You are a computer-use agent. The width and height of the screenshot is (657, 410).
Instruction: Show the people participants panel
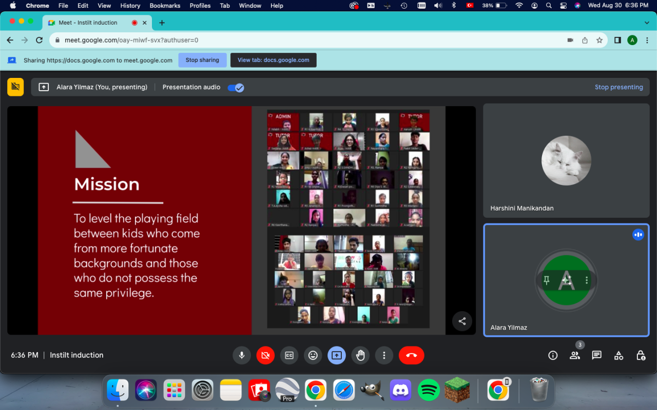(x=575, y=355)
